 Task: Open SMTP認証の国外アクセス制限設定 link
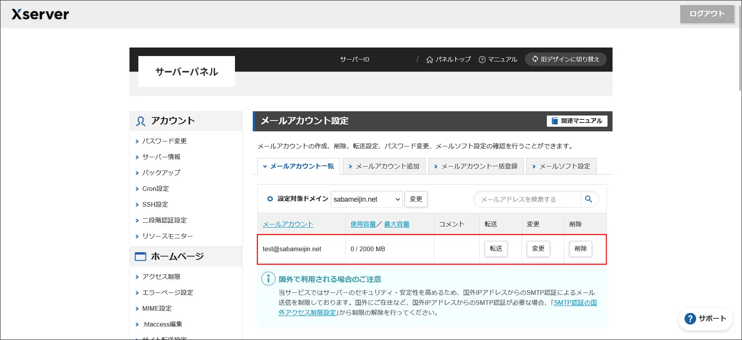(438, 308)
